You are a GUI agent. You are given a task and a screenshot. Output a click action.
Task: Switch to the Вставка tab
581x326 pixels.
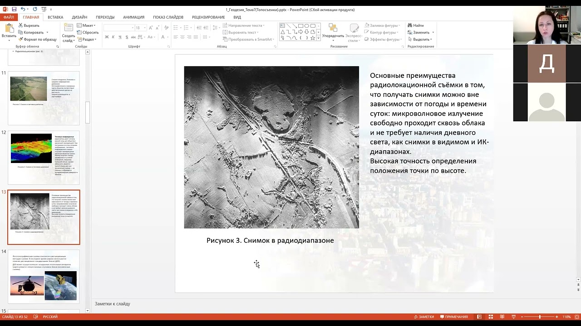[x=55, y=17]
